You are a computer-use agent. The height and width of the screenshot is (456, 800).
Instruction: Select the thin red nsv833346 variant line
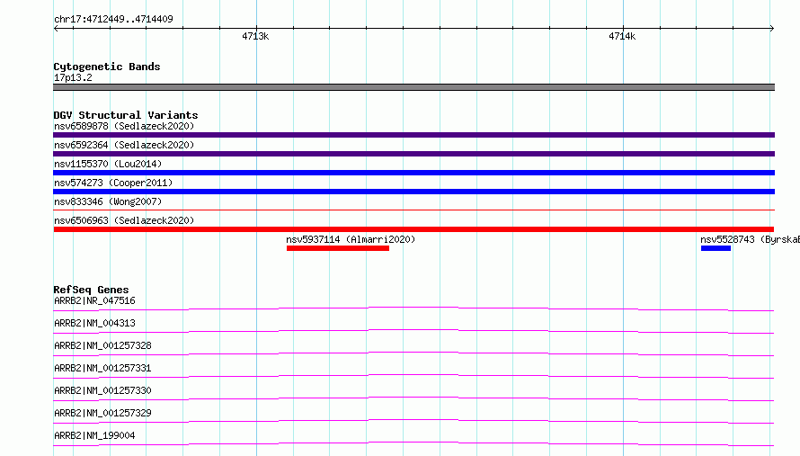(x=413, y=210)
